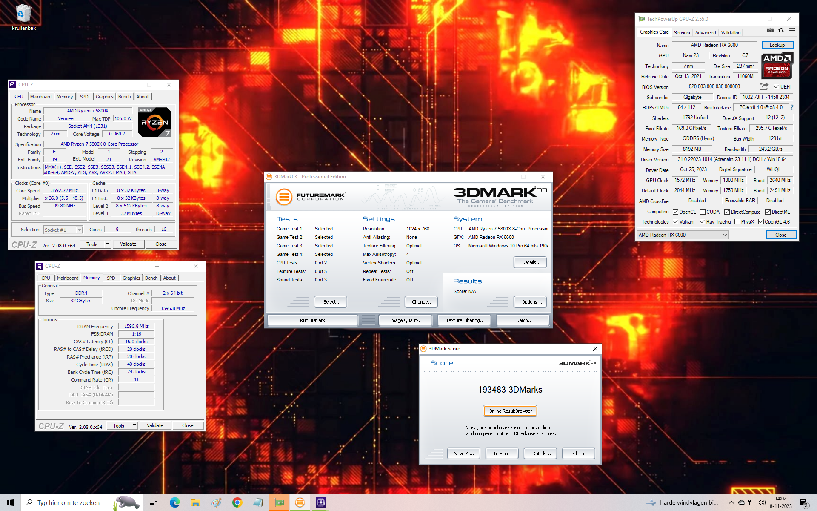This screenshot has height=511, width=817.
Task: Click AMD Radeon graphics logo in GPU-Z
Action: pyautogui.click(x=777, y=66)
